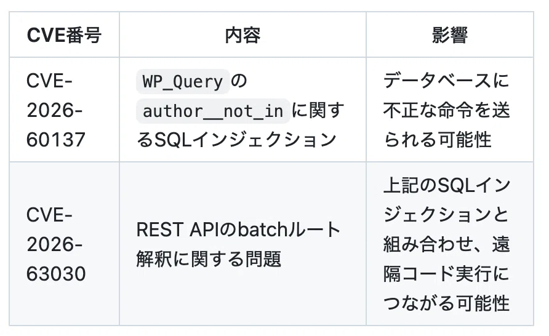549x336 pixels.
Task: Click the 60137 number in first row
Action: (x=55, y=140)
